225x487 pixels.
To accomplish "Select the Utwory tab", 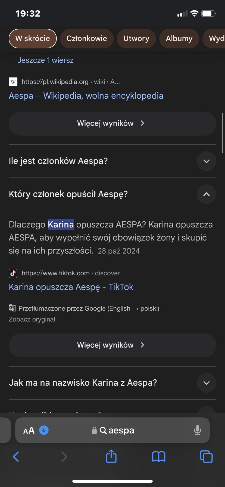I will point(136,39).
